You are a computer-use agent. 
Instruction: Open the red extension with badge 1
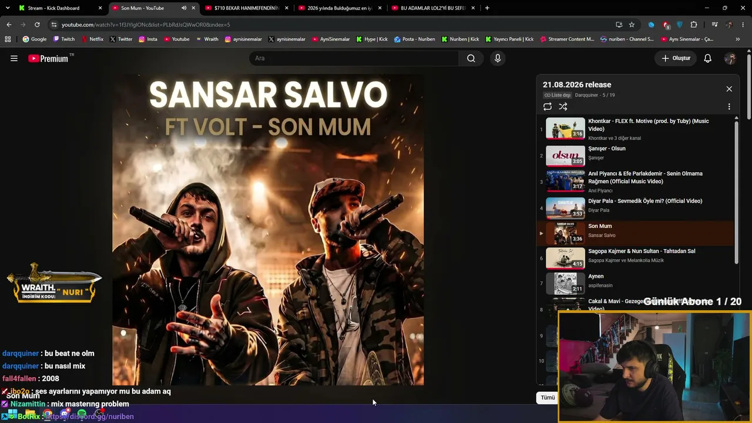point(666,25)
